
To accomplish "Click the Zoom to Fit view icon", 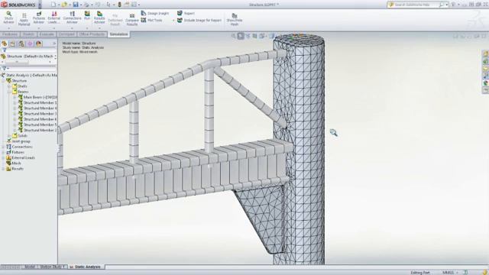I will tap(234, 36).
